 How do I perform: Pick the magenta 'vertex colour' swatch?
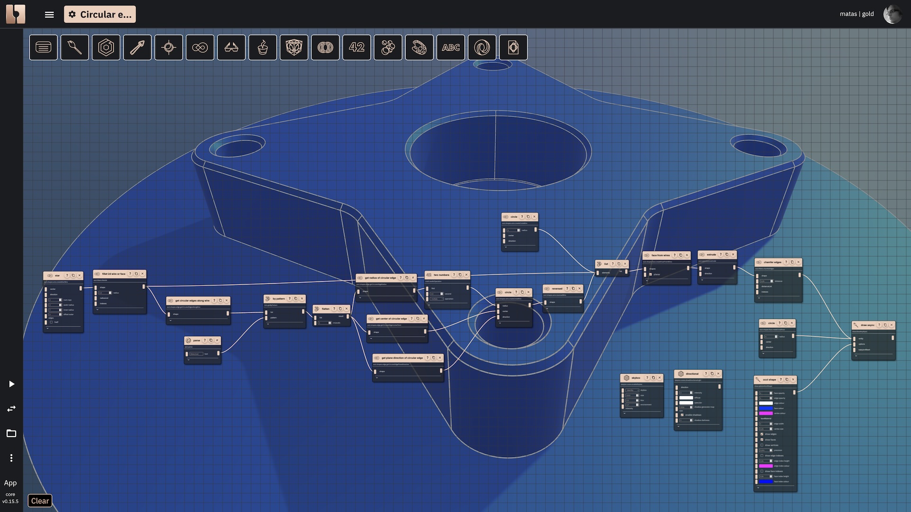[766, 413]
